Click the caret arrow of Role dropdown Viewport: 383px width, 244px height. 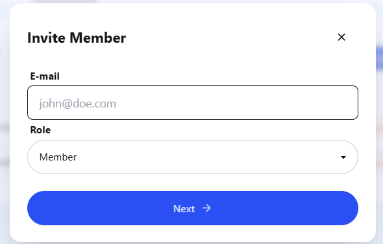coord(343,157)
